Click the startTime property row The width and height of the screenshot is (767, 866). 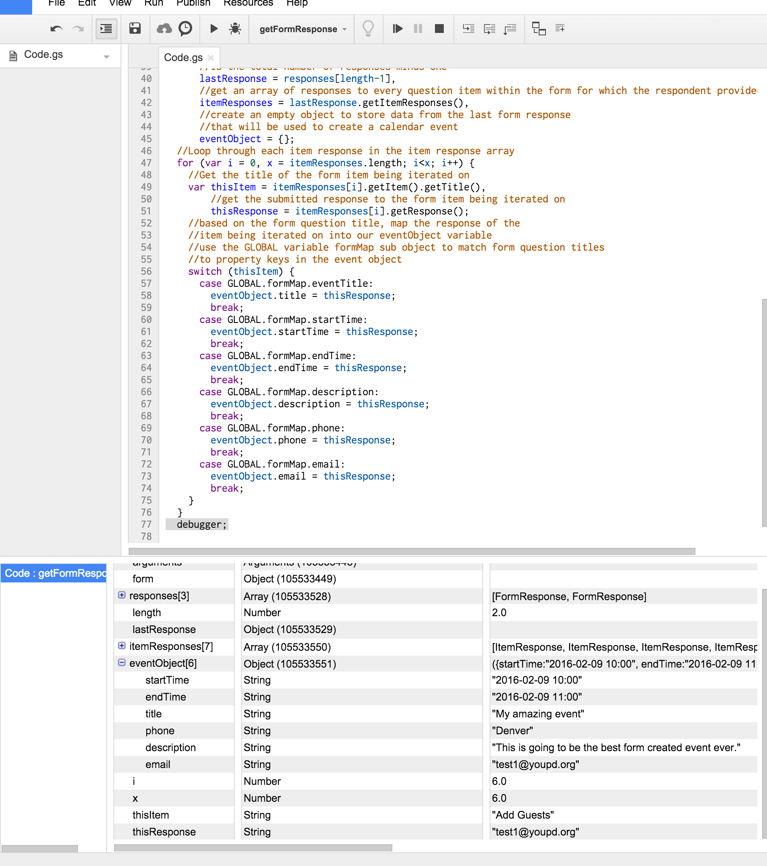[x=435, y=680]
